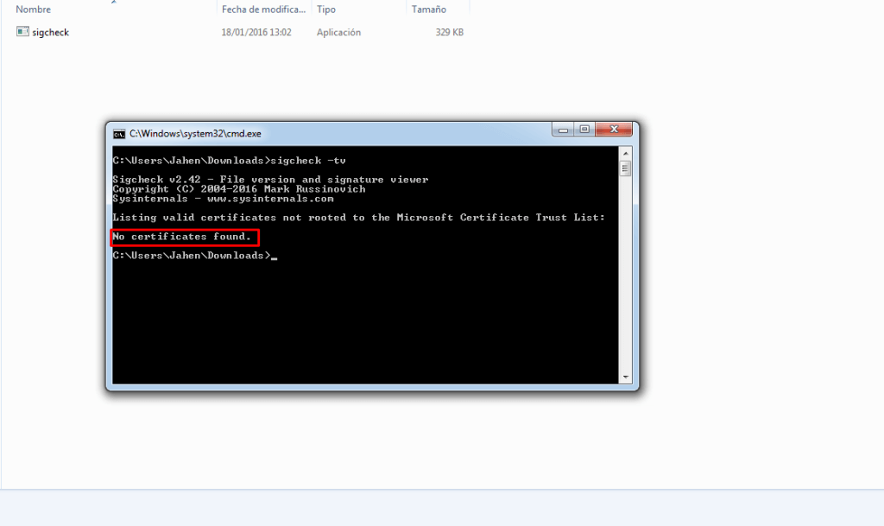
Task: Click the Aplicación type cell
Action: (x=338, y=32)
